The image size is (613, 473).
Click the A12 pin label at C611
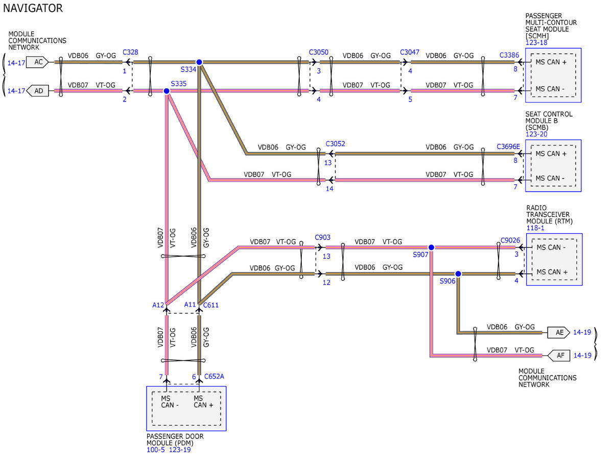(x=158, y=305)
